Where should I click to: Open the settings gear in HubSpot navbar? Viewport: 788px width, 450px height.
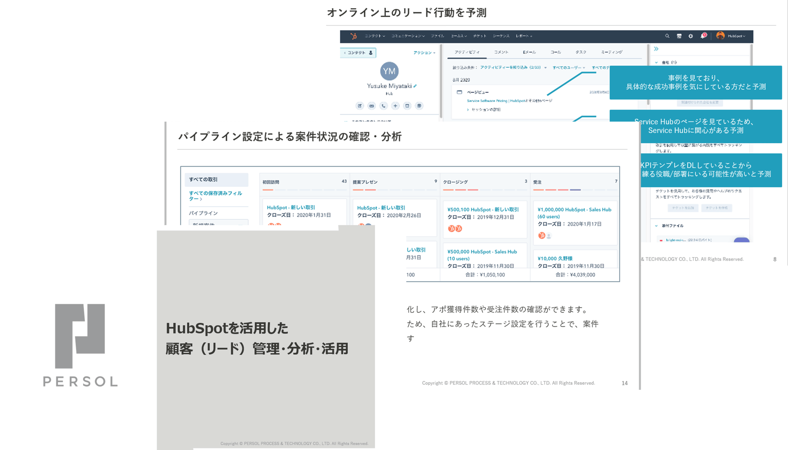pos(691,36)
